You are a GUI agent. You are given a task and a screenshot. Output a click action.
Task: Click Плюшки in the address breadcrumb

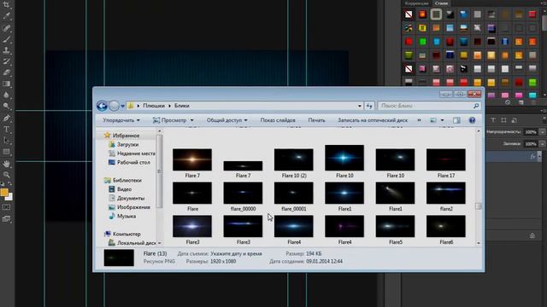click(154, 106)
